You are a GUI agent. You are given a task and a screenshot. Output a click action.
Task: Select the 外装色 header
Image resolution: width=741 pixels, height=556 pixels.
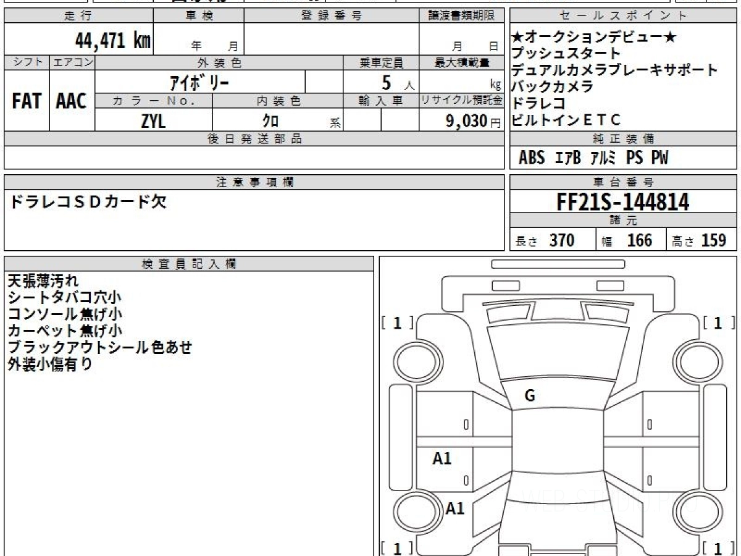(219, 62)
